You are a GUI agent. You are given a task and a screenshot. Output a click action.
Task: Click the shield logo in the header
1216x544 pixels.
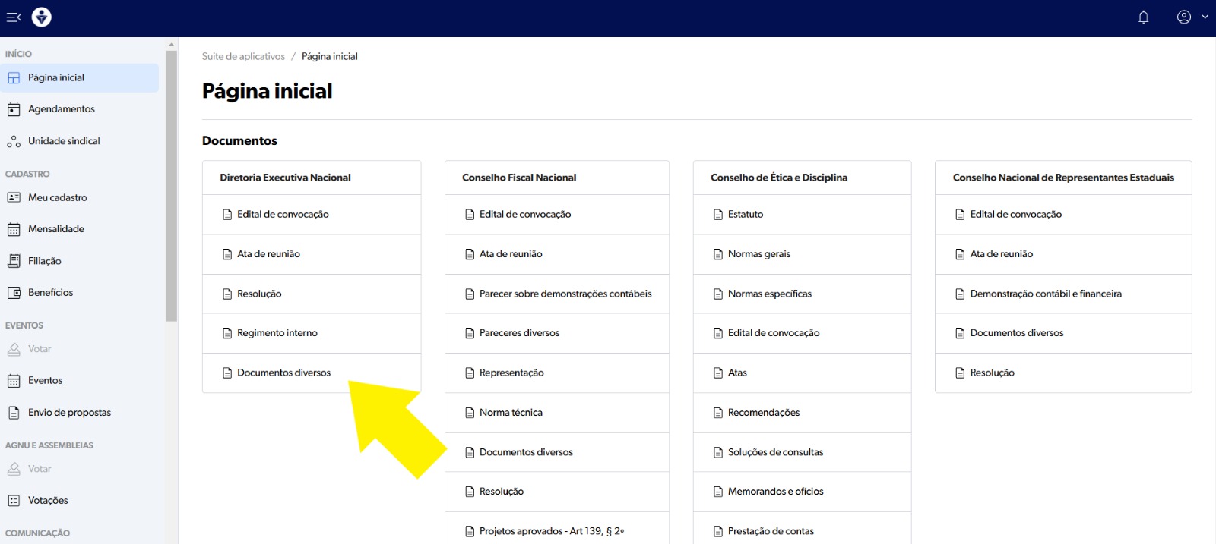pos(42,17)
